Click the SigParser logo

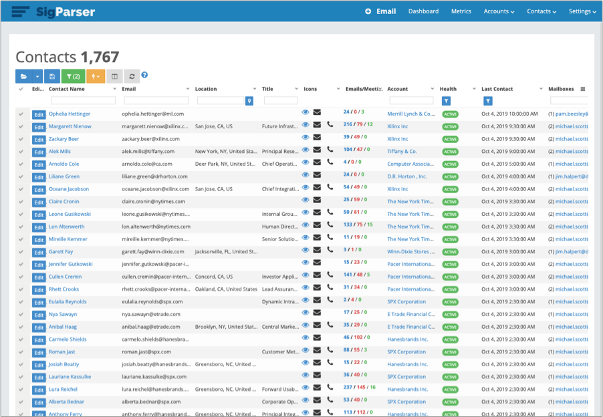(x=53, y=11)
